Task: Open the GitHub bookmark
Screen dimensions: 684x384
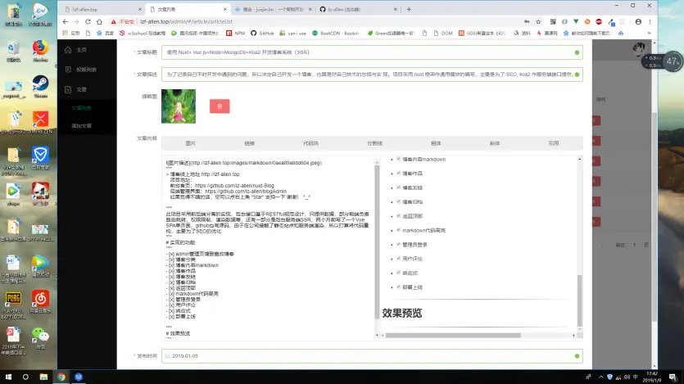Action: coord(262,33)
